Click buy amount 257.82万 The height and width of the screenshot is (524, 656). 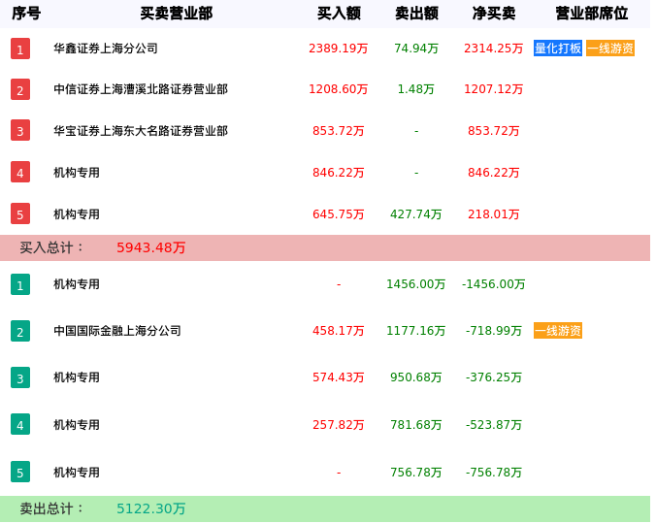pyautogui.click(x=338, y=425)
